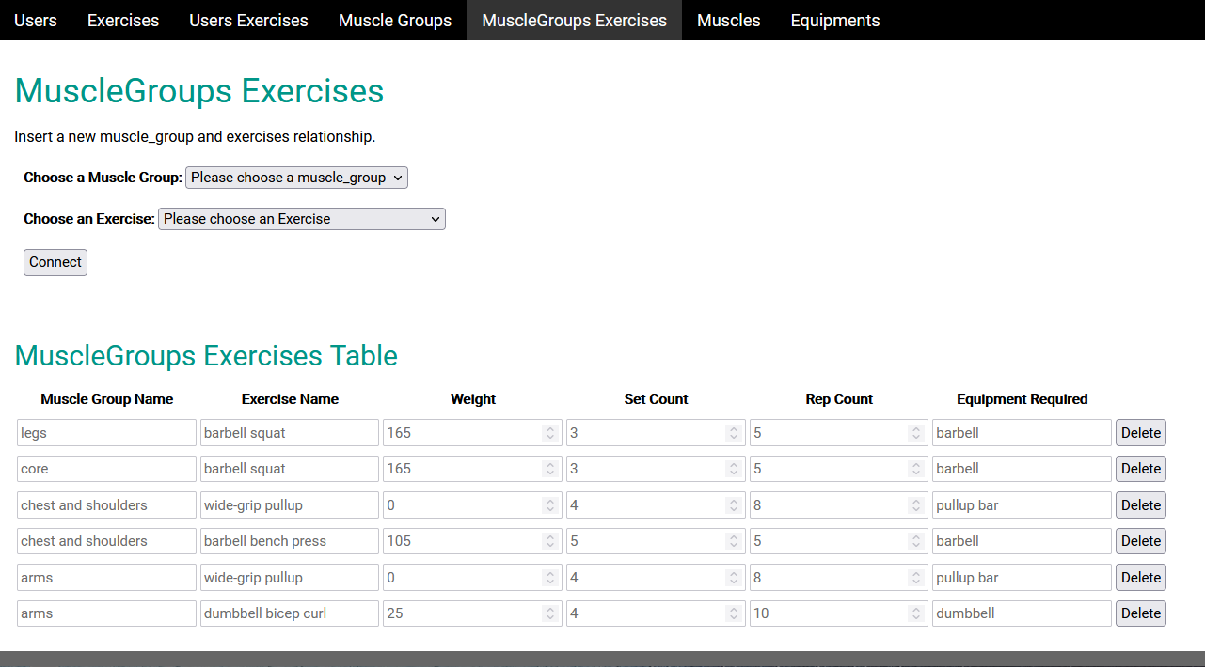Viewport: 1205px width, 667px height.
Task: Open the Muscles page
Action: (x=729, y=20)
